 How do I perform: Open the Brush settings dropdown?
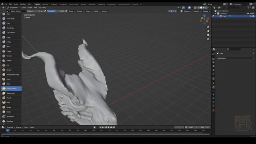pyautogui.click(x=72, y=11)
